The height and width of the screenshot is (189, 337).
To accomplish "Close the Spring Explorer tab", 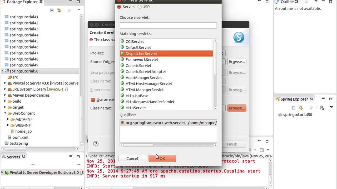I will (x=311, y=99).
